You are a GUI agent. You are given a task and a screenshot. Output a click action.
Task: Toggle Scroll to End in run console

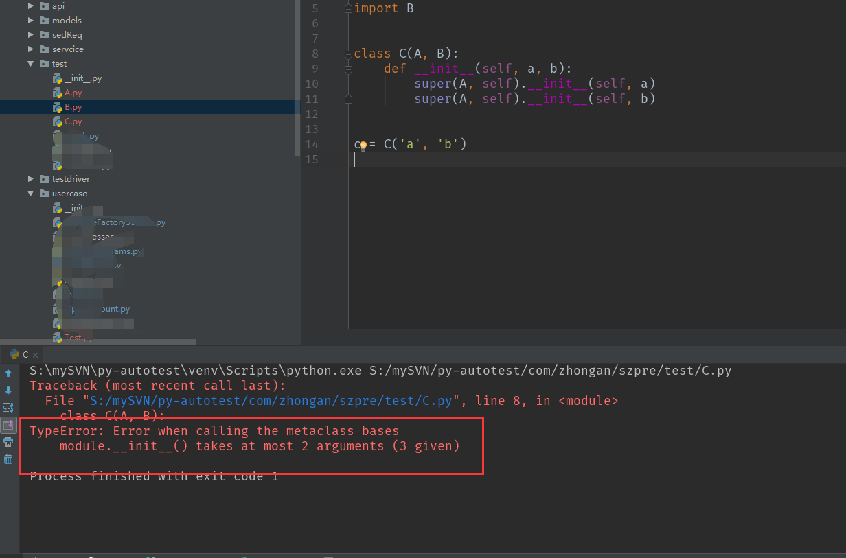[x=8, y=425]
